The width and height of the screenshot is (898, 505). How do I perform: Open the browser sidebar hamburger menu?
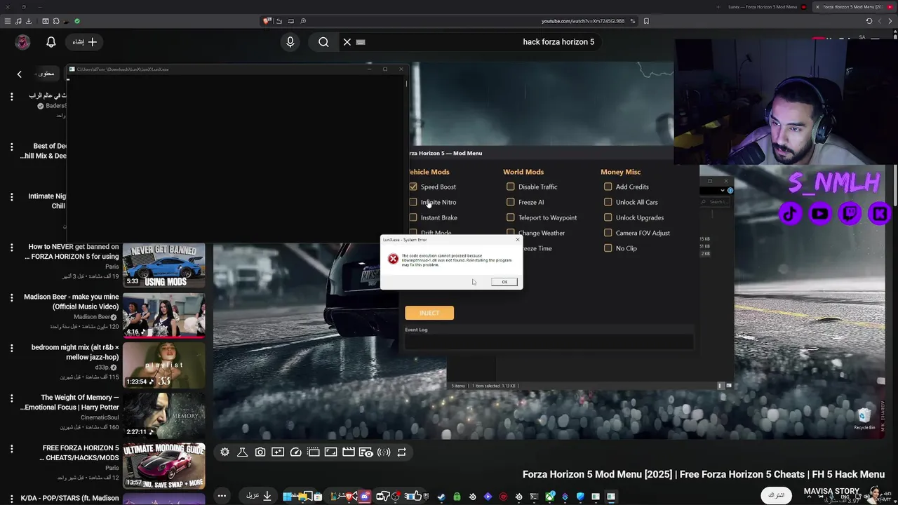pyautogui.click(x=8, y=21)
